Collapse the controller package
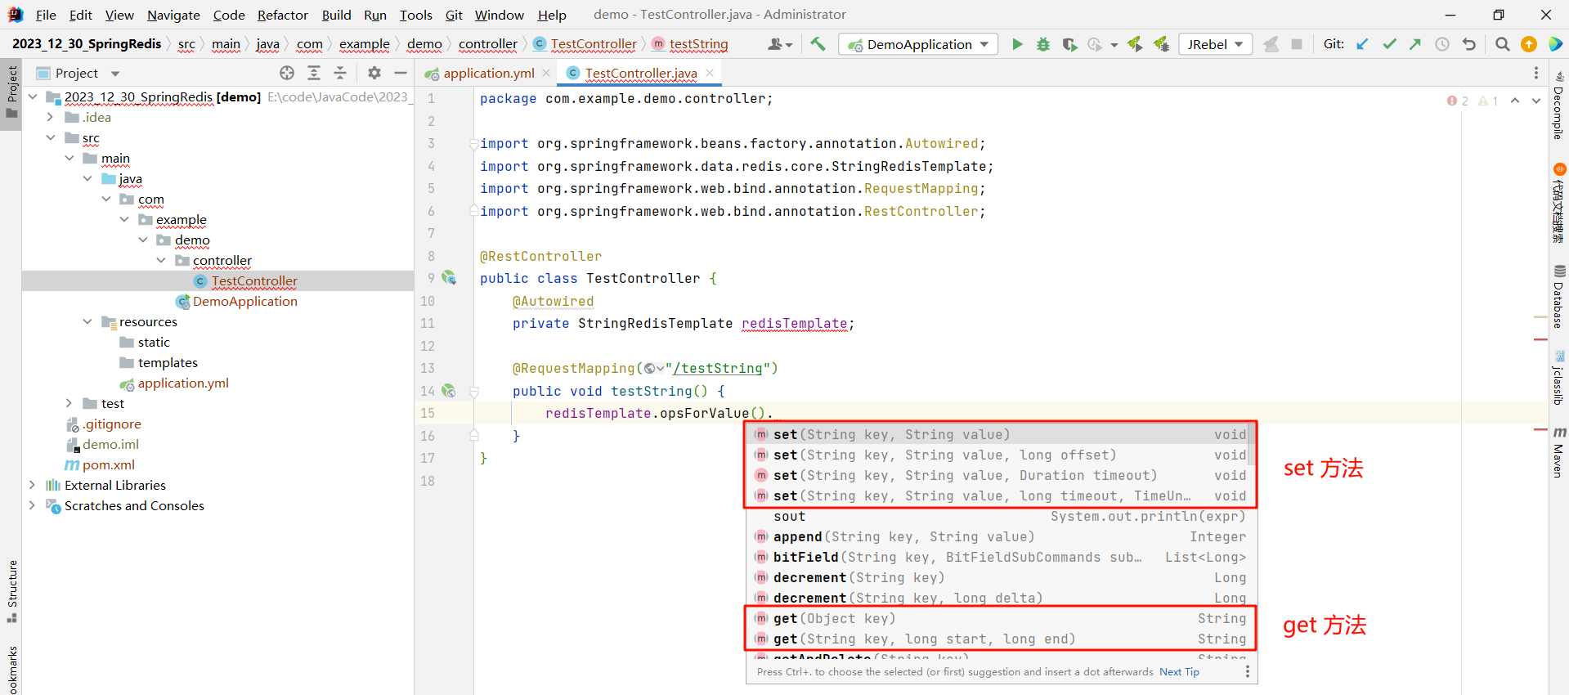1569x695 pixels. click(161, 260)
